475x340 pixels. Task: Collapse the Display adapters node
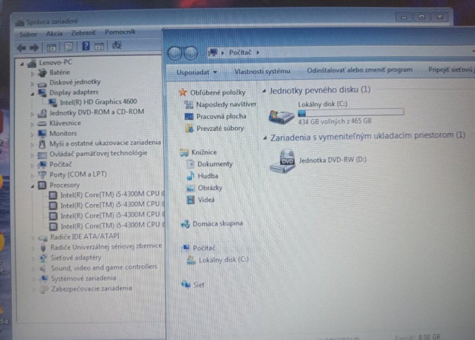click(x=32, y=94)
